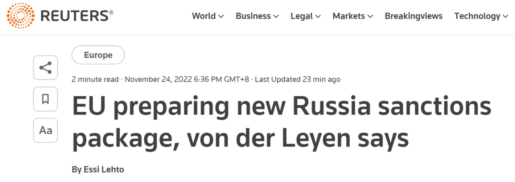
Task: Click the Reuters dotted globe logo
Action: tap(21, 16)
